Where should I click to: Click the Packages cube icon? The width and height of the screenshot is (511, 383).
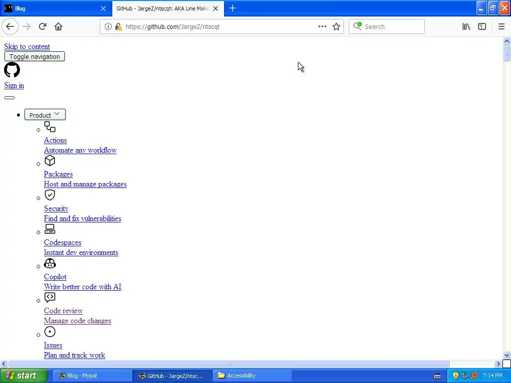(50, 161)
